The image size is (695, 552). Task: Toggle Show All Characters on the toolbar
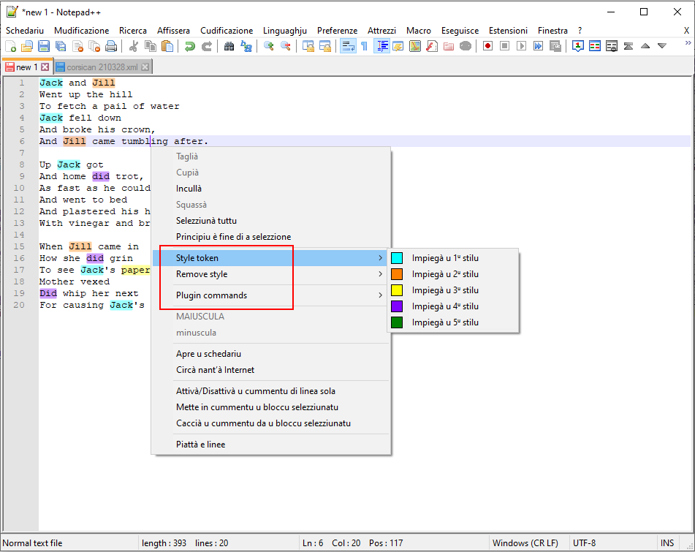[364, 45]
